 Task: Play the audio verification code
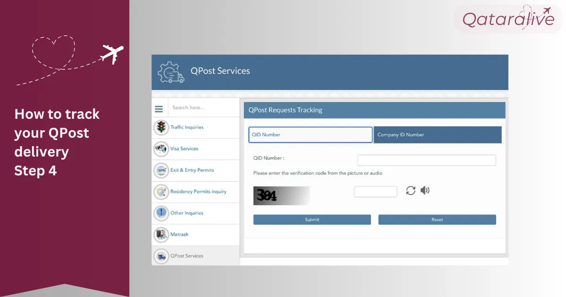point(425,190)
